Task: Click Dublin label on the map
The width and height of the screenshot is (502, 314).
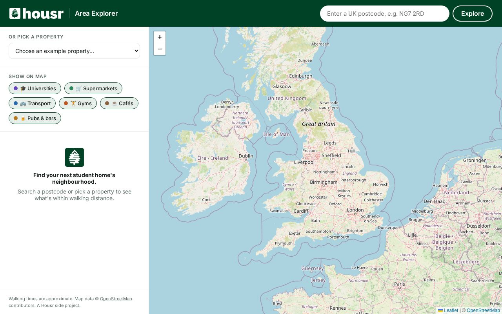Action: (246, 156)
